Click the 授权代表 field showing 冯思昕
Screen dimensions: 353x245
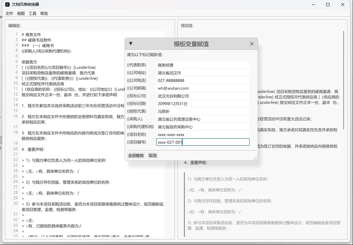[203, 111]
